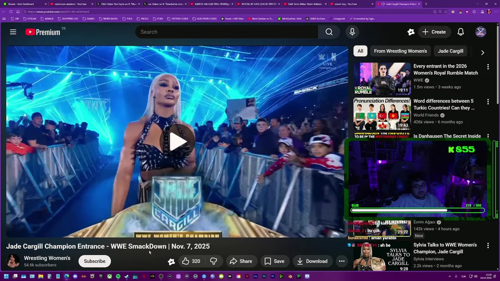
Task: Open the notifications bell
Action: click(461, 32)
